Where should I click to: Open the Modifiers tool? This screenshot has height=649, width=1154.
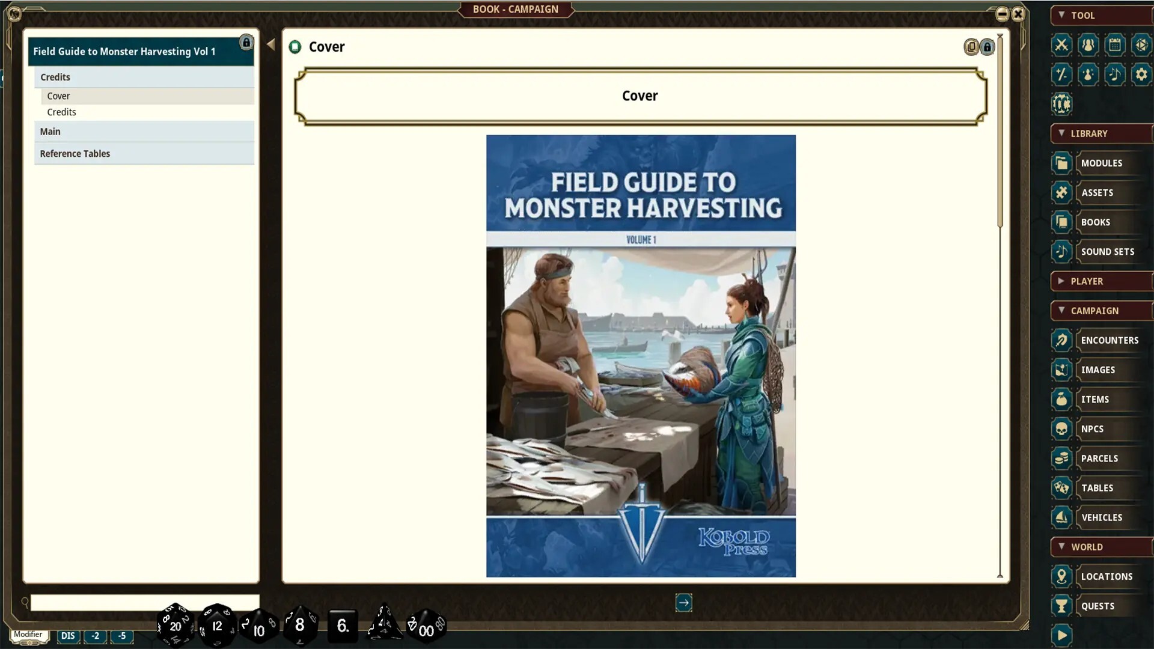[x=1061, y=75]
